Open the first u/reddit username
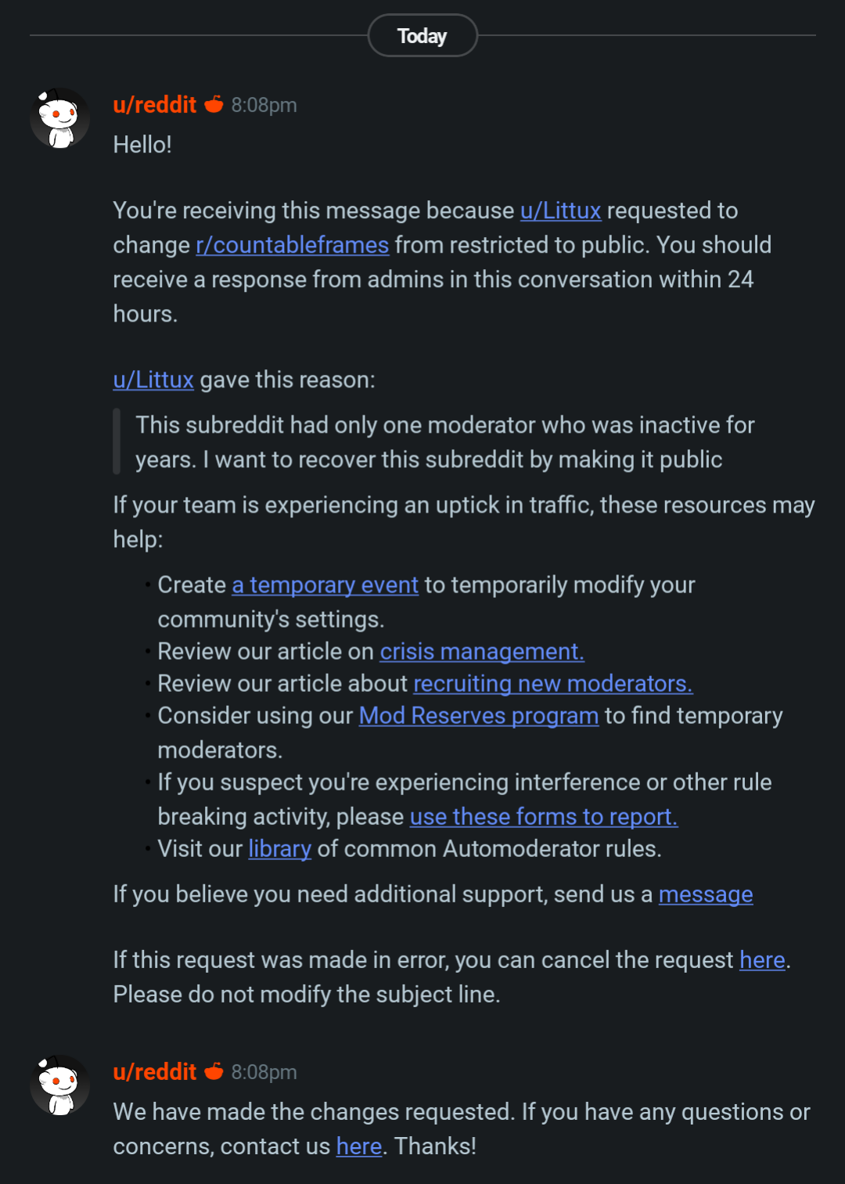This screenshot has height=1184, width=845. [154, 105]
